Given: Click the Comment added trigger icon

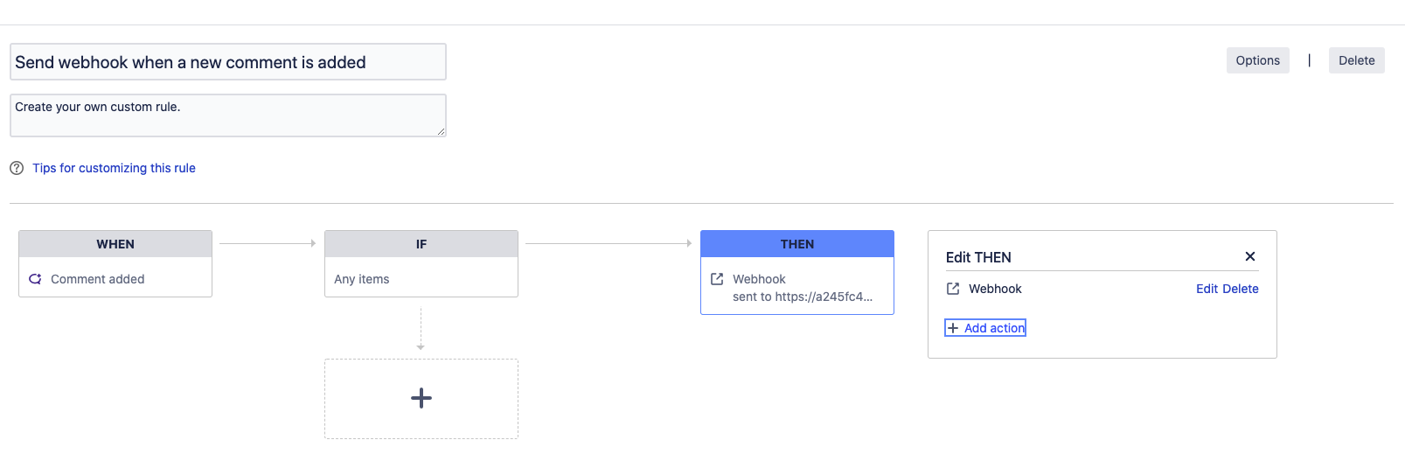Looking at the screenshot, I should coord(35,279).
